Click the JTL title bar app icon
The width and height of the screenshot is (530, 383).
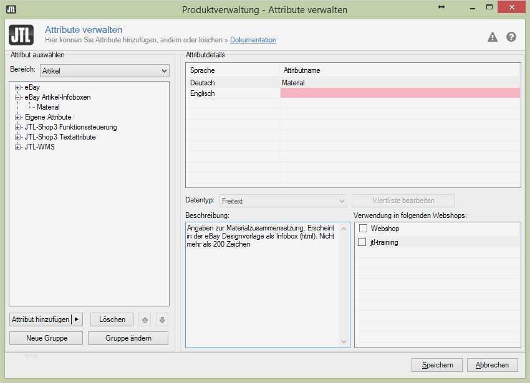pyautogui.click(x=11, y=9)
